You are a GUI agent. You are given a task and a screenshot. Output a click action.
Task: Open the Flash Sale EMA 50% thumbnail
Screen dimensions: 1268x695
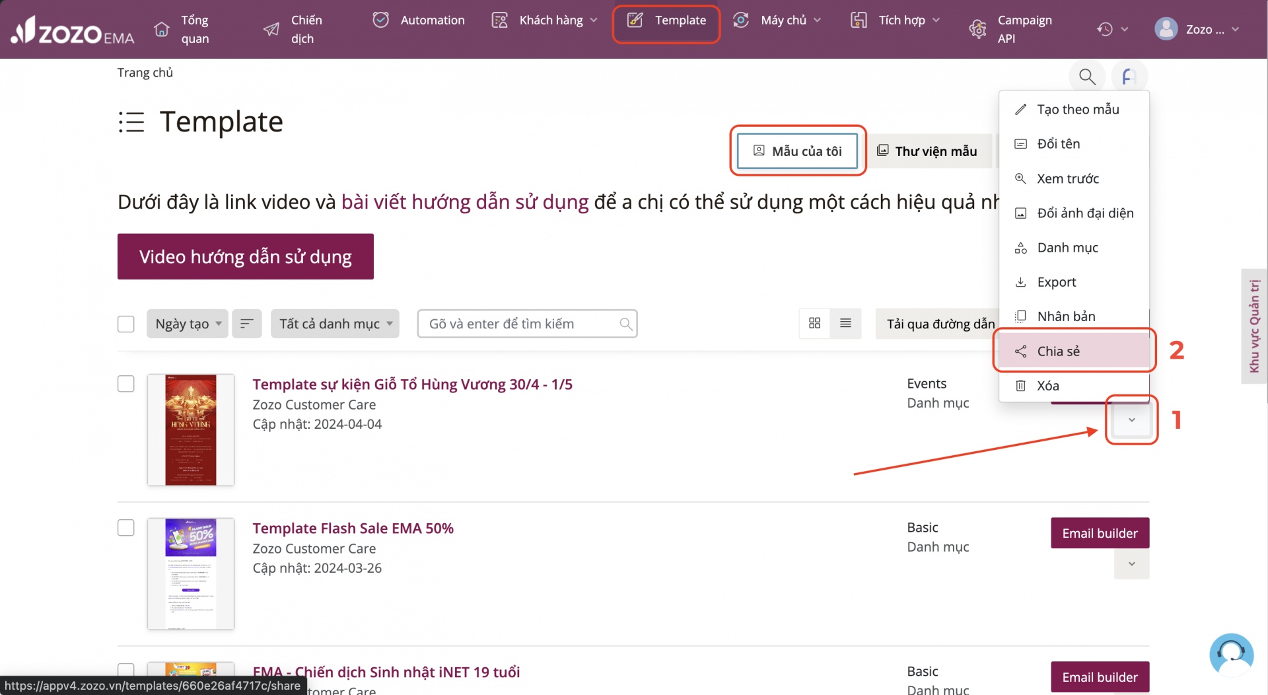point(190,573)
